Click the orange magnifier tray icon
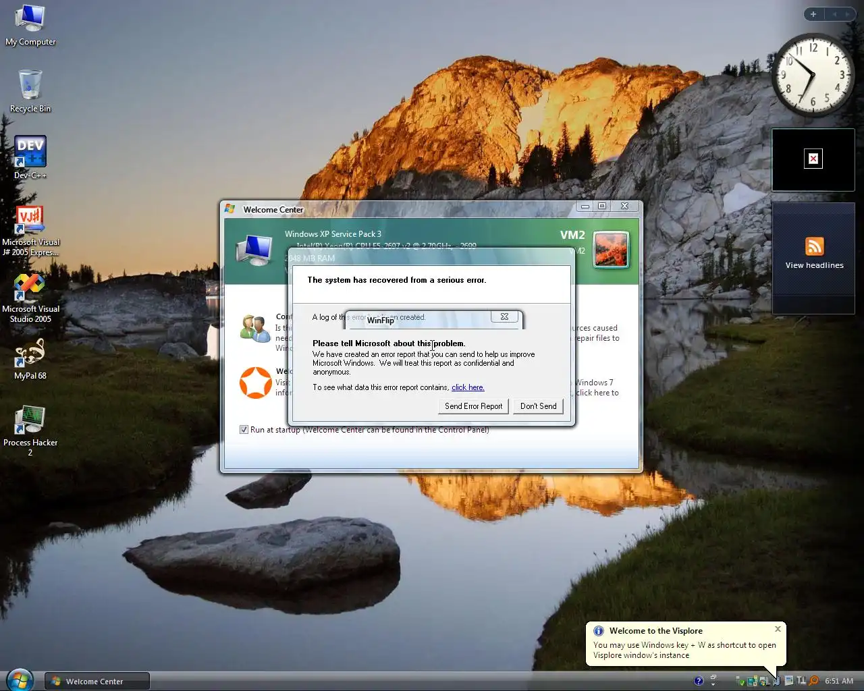 click(813, 681)
